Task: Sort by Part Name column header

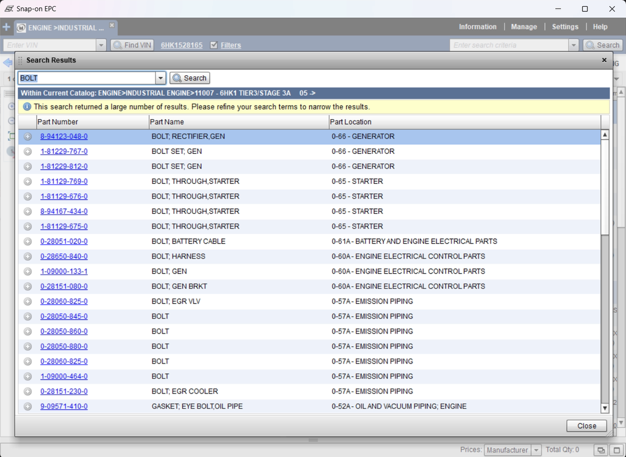Action: pos(239,122)
